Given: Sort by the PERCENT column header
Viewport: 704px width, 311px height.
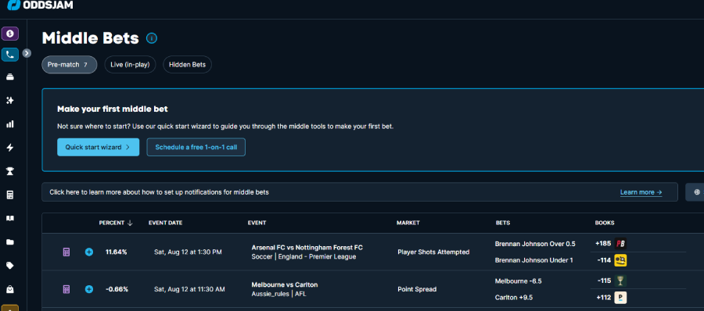Looking at the screenshot, I should [116, 223].
